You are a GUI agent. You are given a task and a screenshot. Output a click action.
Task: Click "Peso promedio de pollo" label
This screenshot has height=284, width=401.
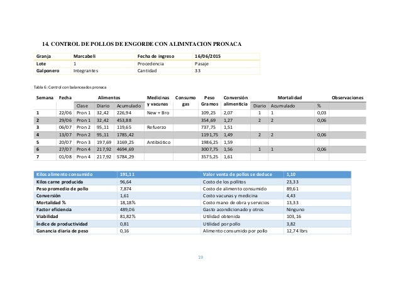(62, 188)
